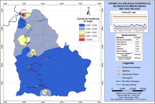Click the '> 0,009' legend range text
The image size is (155, 104).
point(89,40)
